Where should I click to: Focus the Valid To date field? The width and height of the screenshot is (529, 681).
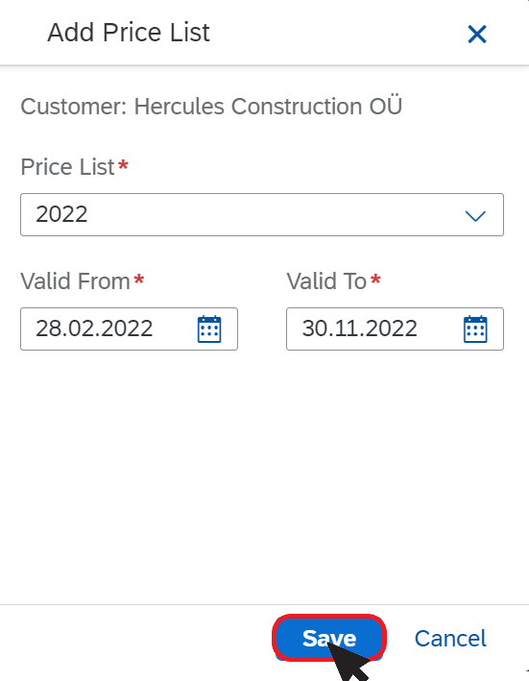pos(395,328)
